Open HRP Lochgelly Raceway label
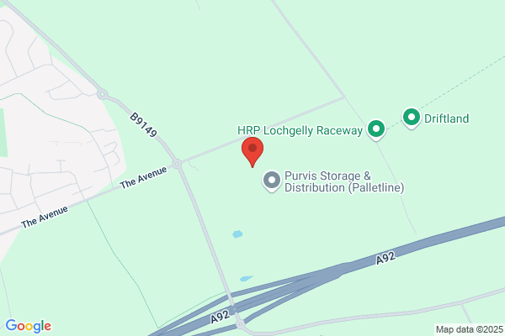Viewport: 505px width, 336px height. (300, 130)
